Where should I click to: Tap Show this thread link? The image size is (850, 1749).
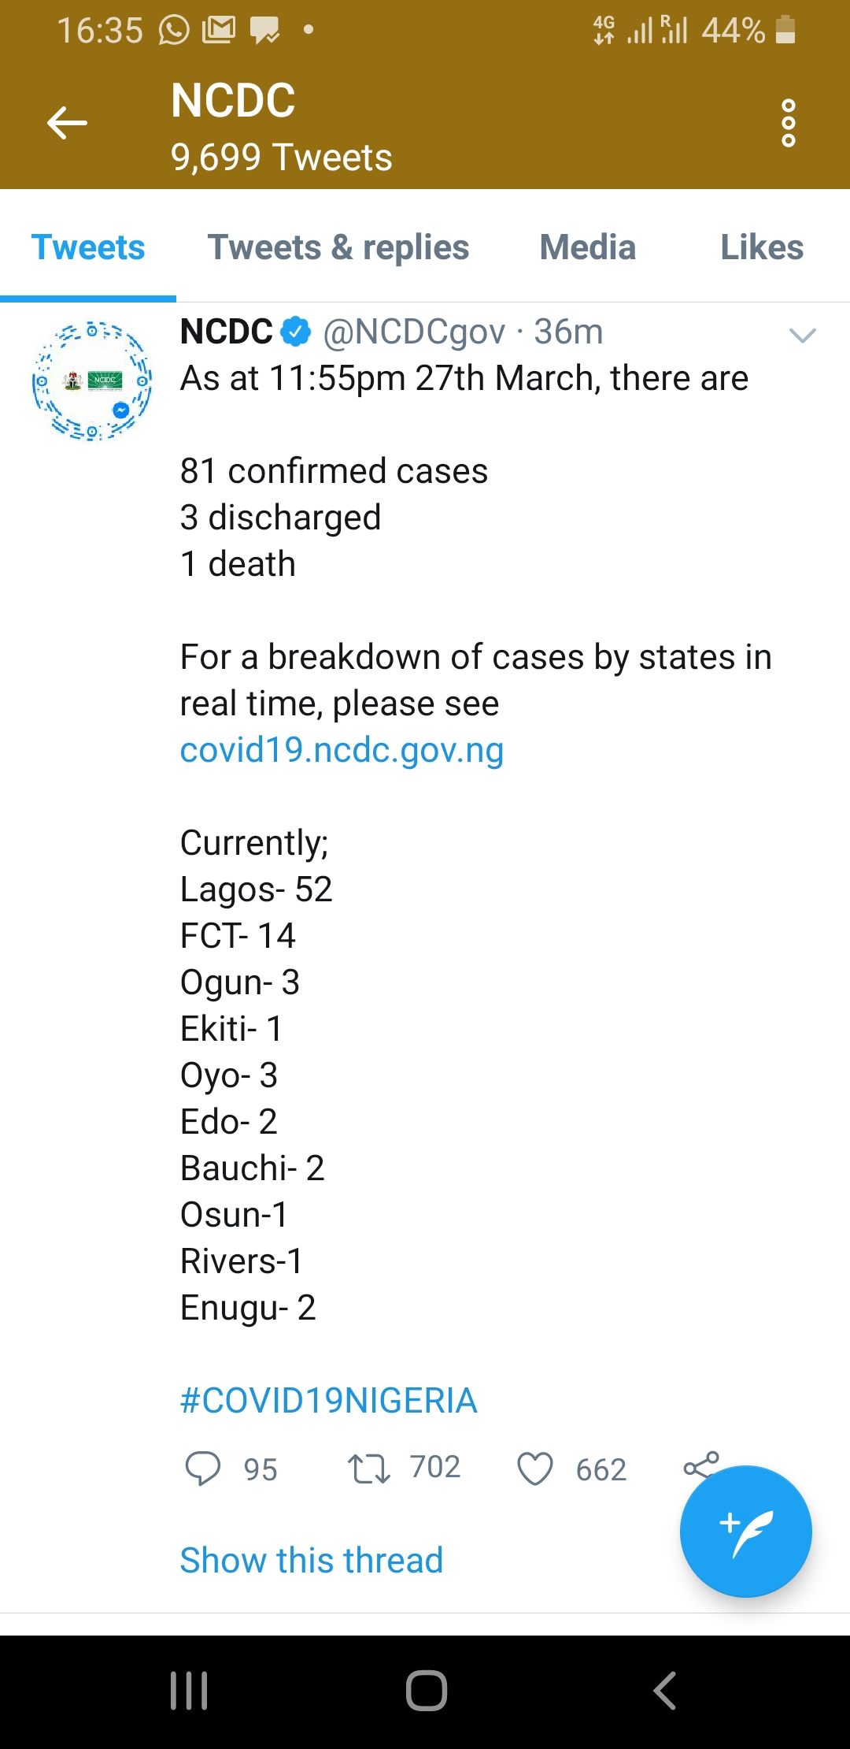(x=312, y=1560)
